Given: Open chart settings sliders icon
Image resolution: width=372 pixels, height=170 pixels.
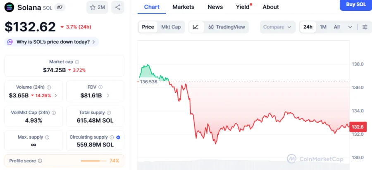Looking at the screenshot, I should click(x=365, y=27).
